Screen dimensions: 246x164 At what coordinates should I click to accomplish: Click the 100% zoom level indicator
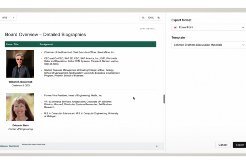pos(151,18)
